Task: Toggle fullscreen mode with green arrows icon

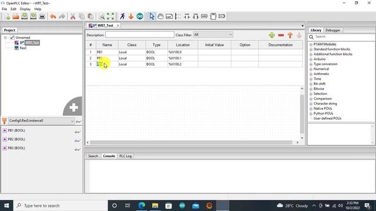Action: point(110,16)
